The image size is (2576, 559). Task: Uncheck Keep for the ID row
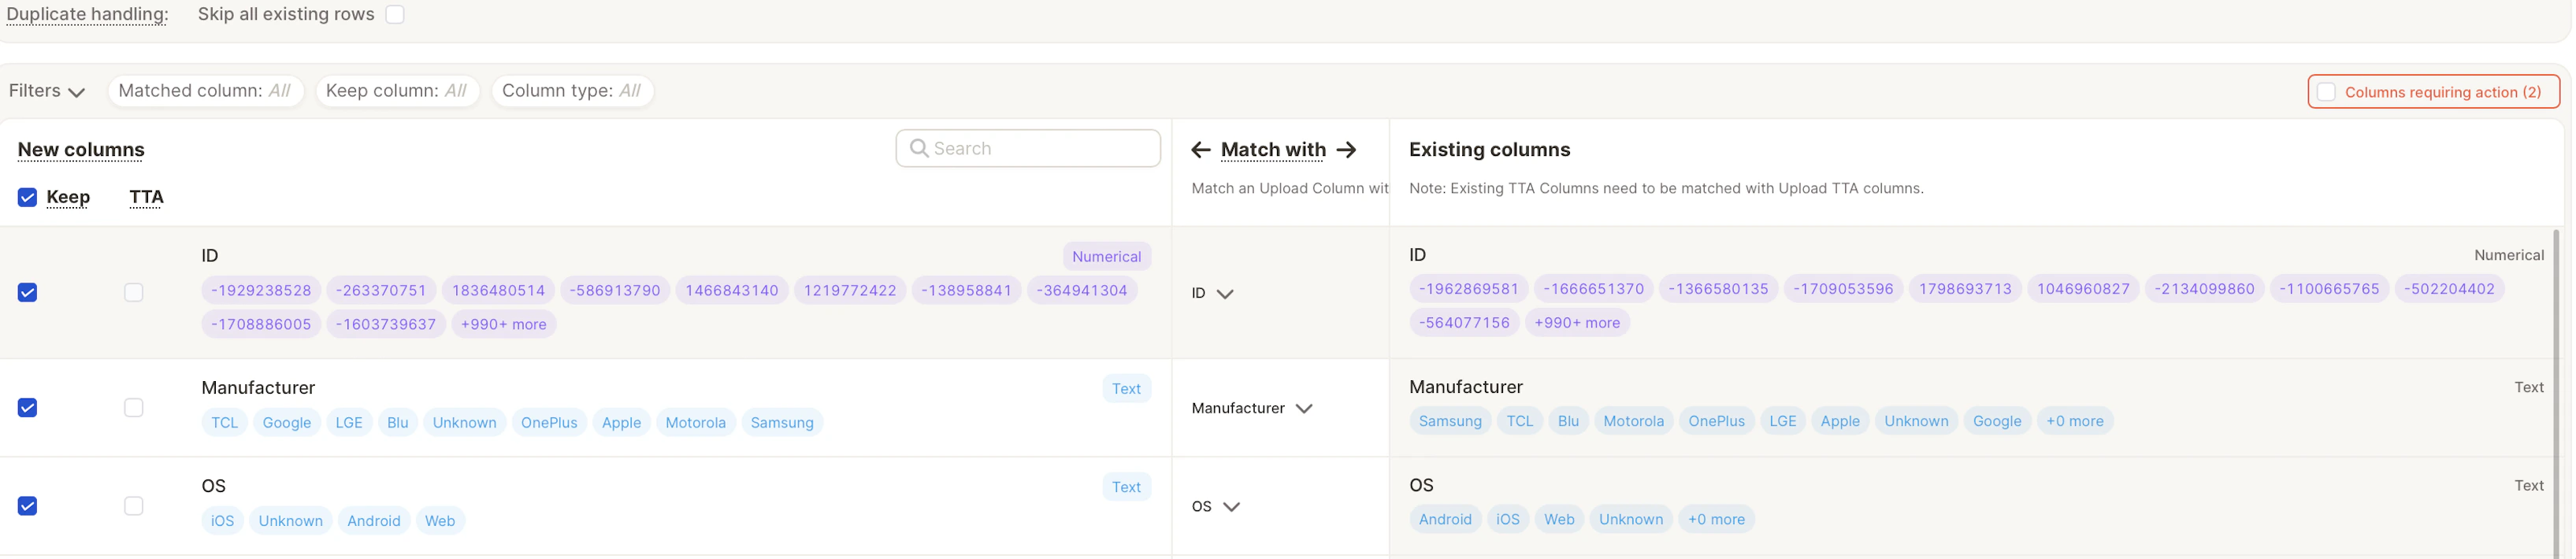tap(28, 292)
